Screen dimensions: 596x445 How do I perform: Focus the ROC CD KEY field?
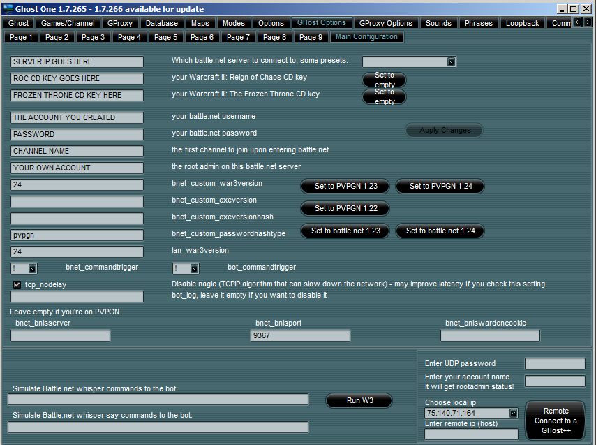click(77, 79)
